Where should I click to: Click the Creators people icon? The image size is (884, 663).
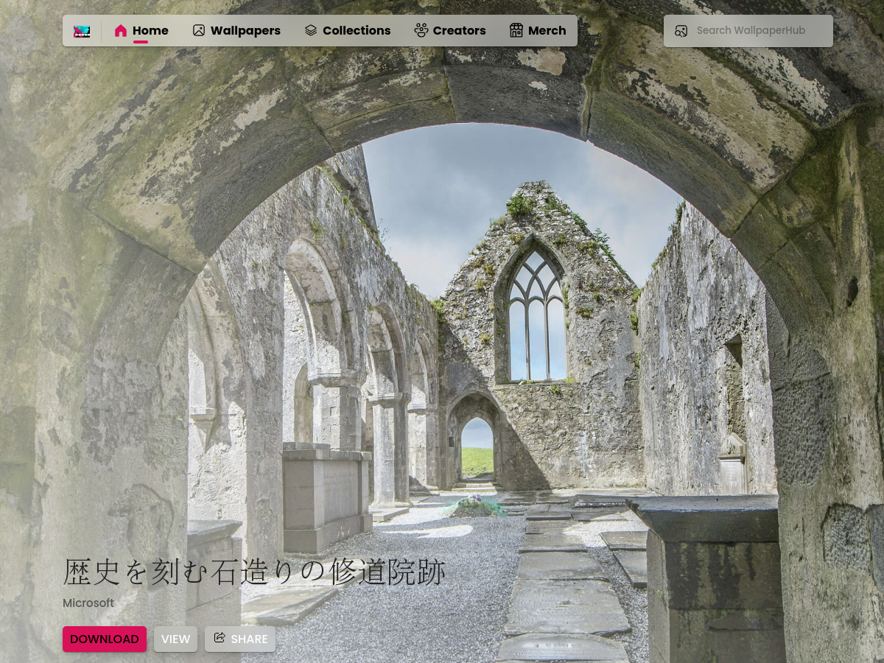pyautogui.click(x=421, y=30)
